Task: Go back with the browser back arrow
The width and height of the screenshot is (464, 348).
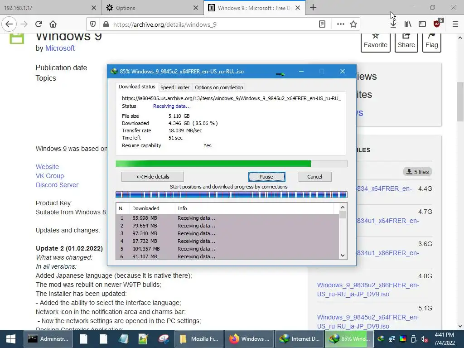Action: (9, 24)
